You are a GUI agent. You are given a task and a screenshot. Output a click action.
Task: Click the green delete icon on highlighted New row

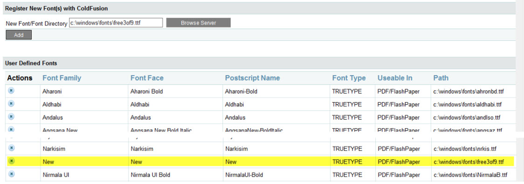11,161
